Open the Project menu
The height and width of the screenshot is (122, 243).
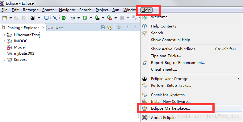pos(102,10)
